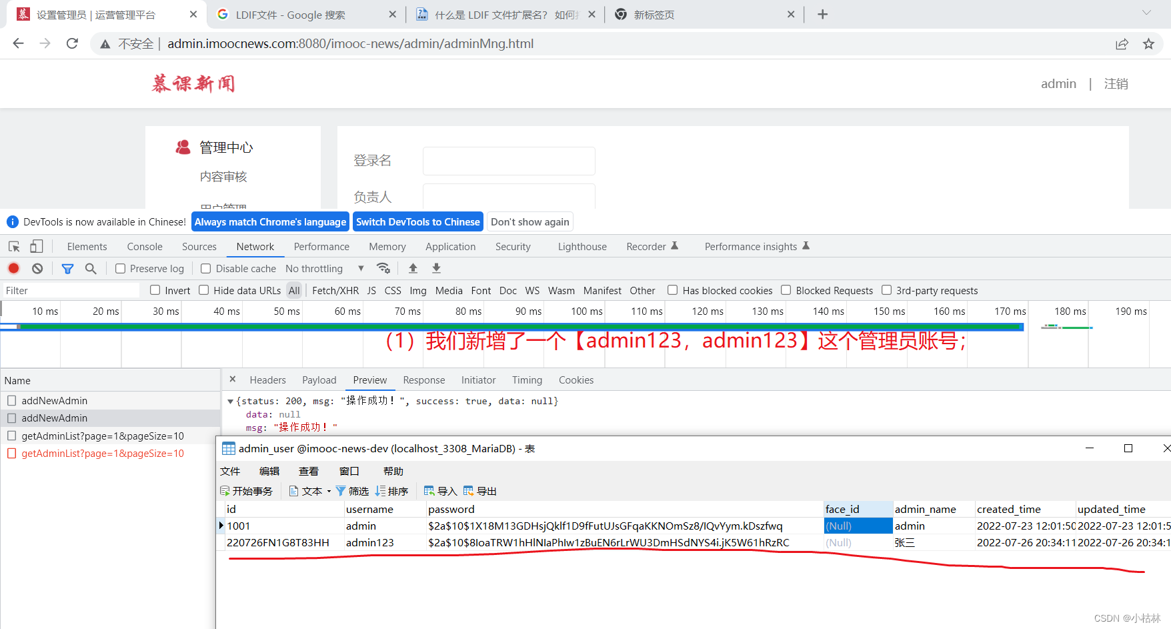Screen dimensions: 1171x629
Task: Check the first addNewAdmin request box
Action: [x=12, y=400]
